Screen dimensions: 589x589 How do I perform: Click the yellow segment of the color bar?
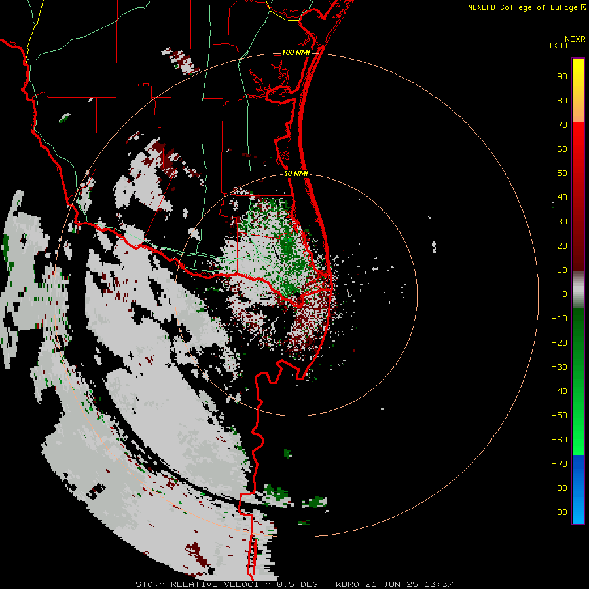578,90
